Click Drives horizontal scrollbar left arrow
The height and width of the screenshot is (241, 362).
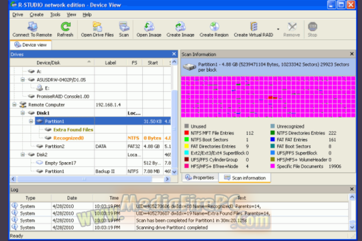14,179
